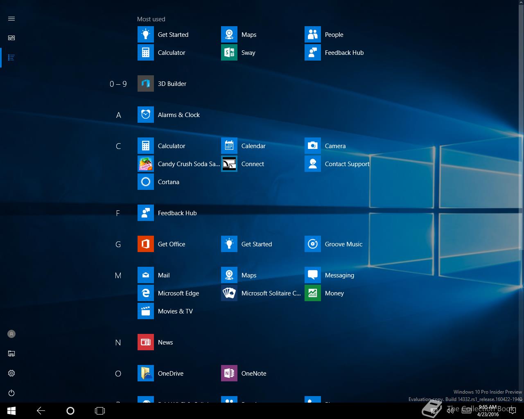This screenshot has height=419, width=524.
Task: Open the Camera app
Action: pyautogui.click(x=346, y=146)
